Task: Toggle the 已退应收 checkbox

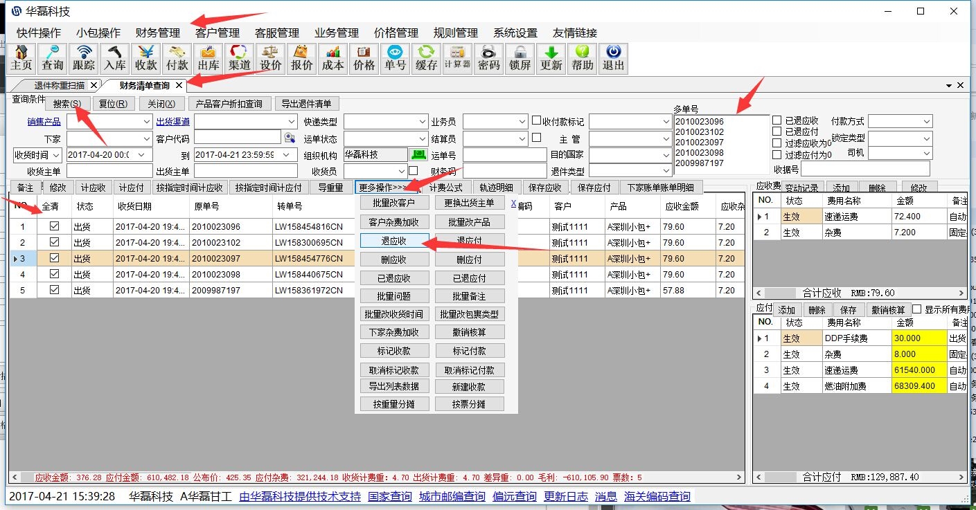Action: tap(777, 121)
